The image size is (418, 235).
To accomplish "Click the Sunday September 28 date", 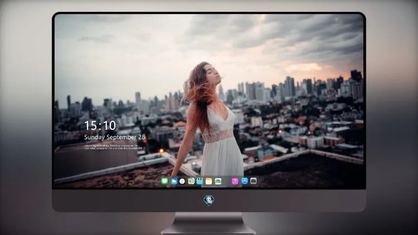I will point(115,137).
